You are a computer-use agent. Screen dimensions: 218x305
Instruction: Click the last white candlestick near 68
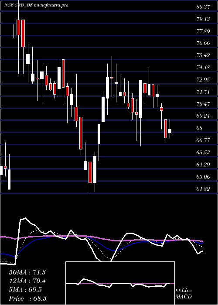tap(170, 131)
